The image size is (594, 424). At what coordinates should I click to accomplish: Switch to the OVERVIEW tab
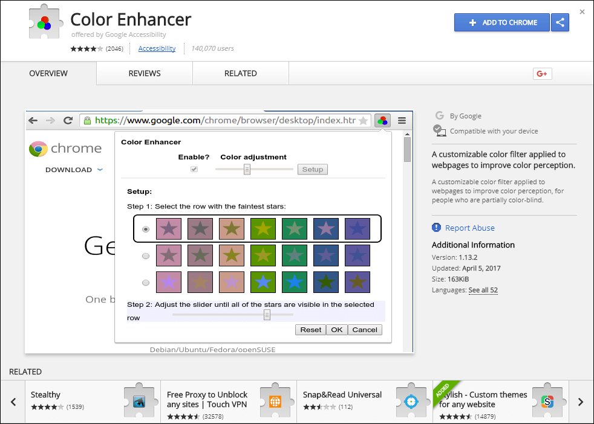[48, 73]
